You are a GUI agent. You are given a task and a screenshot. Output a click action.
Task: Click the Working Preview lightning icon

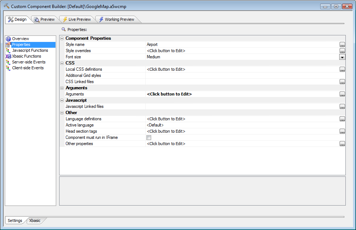(x=101, y=19)
